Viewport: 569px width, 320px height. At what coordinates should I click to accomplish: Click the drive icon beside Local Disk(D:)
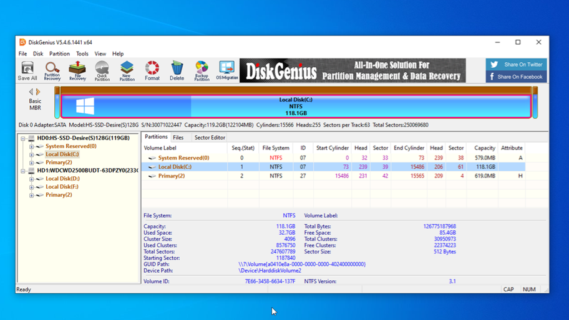(x=40, y=179)
